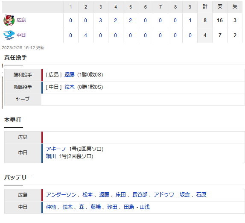Open 仲地 in Chunichi battery row
This screenshot has width=245, height=223.
[x=51, y=207]
